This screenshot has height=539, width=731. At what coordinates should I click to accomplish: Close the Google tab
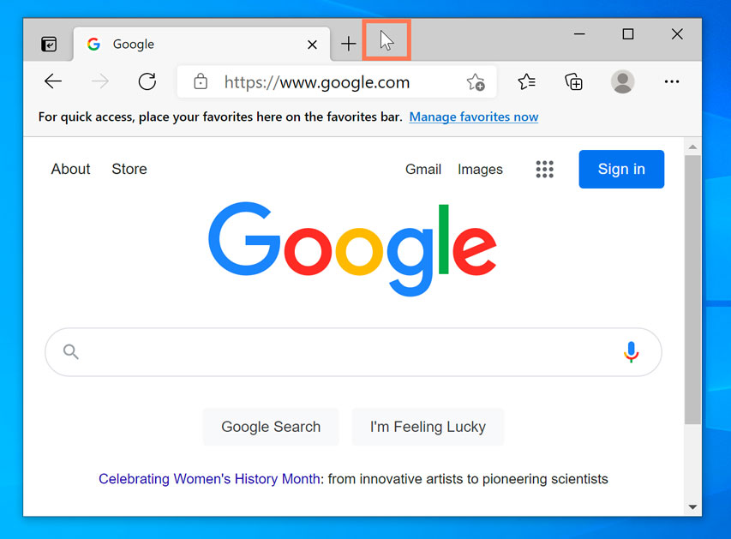click(312, 45)
